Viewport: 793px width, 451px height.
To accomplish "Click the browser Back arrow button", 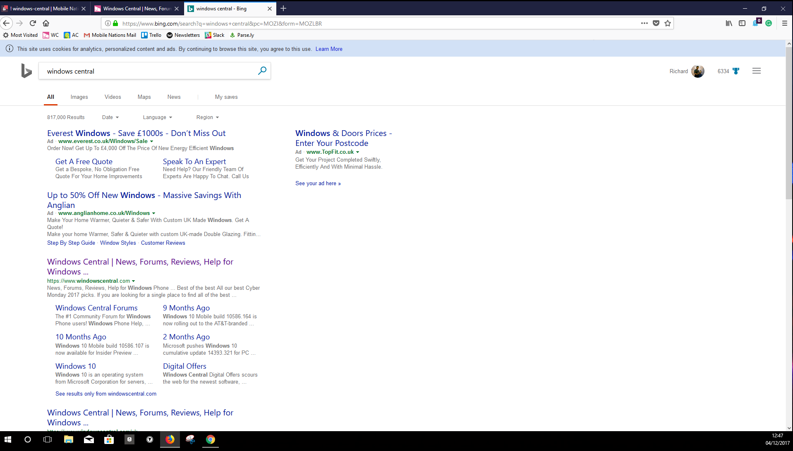I will tap(6, 23).
